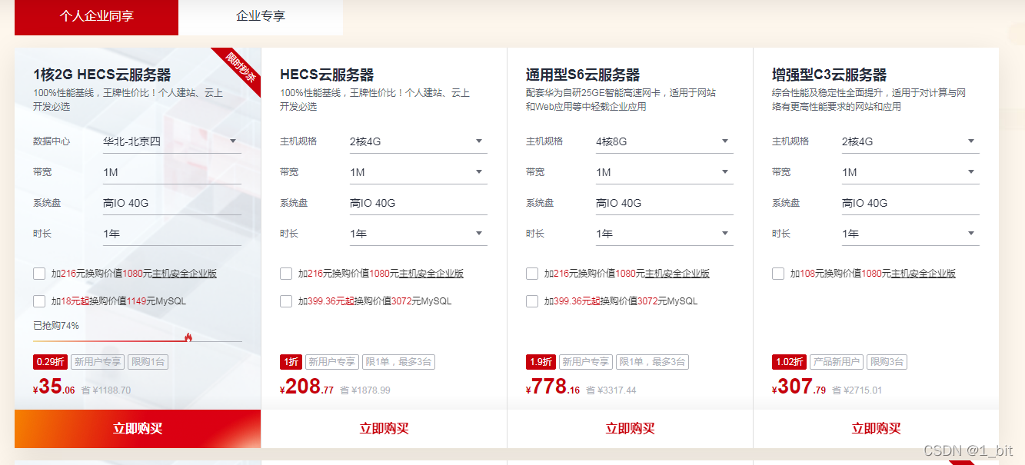The image size is (1025, 465).
Task: Click the flame icon on progress bar
Action: point(188,337)
